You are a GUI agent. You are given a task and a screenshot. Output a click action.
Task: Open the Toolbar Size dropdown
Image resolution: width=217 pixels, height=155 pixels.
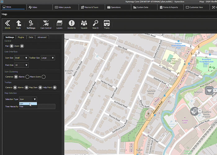(x=48, y=58)
